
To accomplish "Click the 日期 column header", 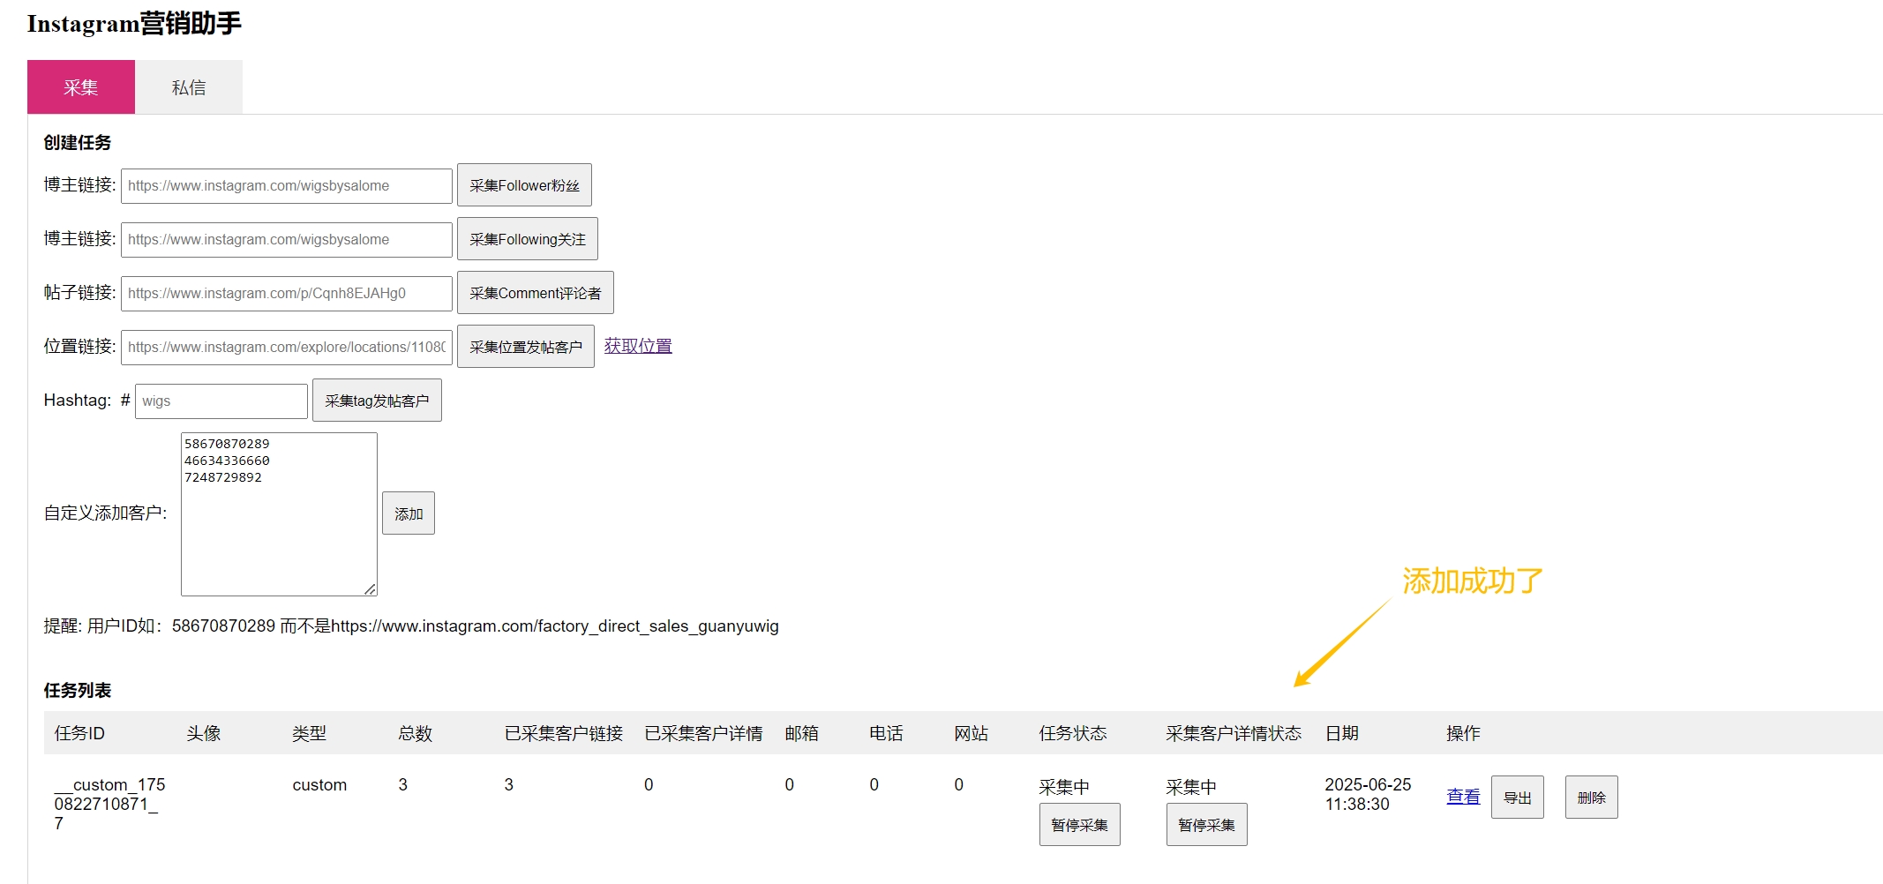I will (1342, 733).
